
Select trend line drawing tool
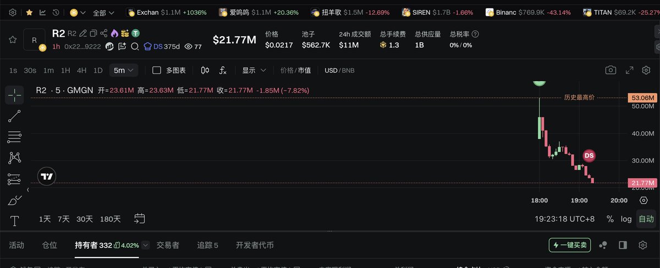click(15, 116)
